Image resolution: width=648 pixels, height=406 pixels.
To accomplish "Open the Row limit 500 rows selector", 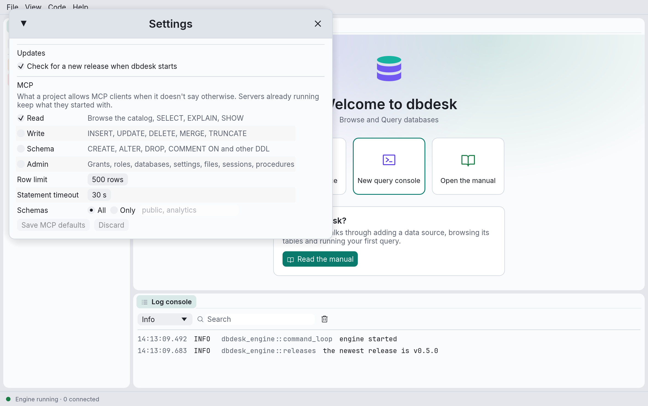I will coord(108,180).
